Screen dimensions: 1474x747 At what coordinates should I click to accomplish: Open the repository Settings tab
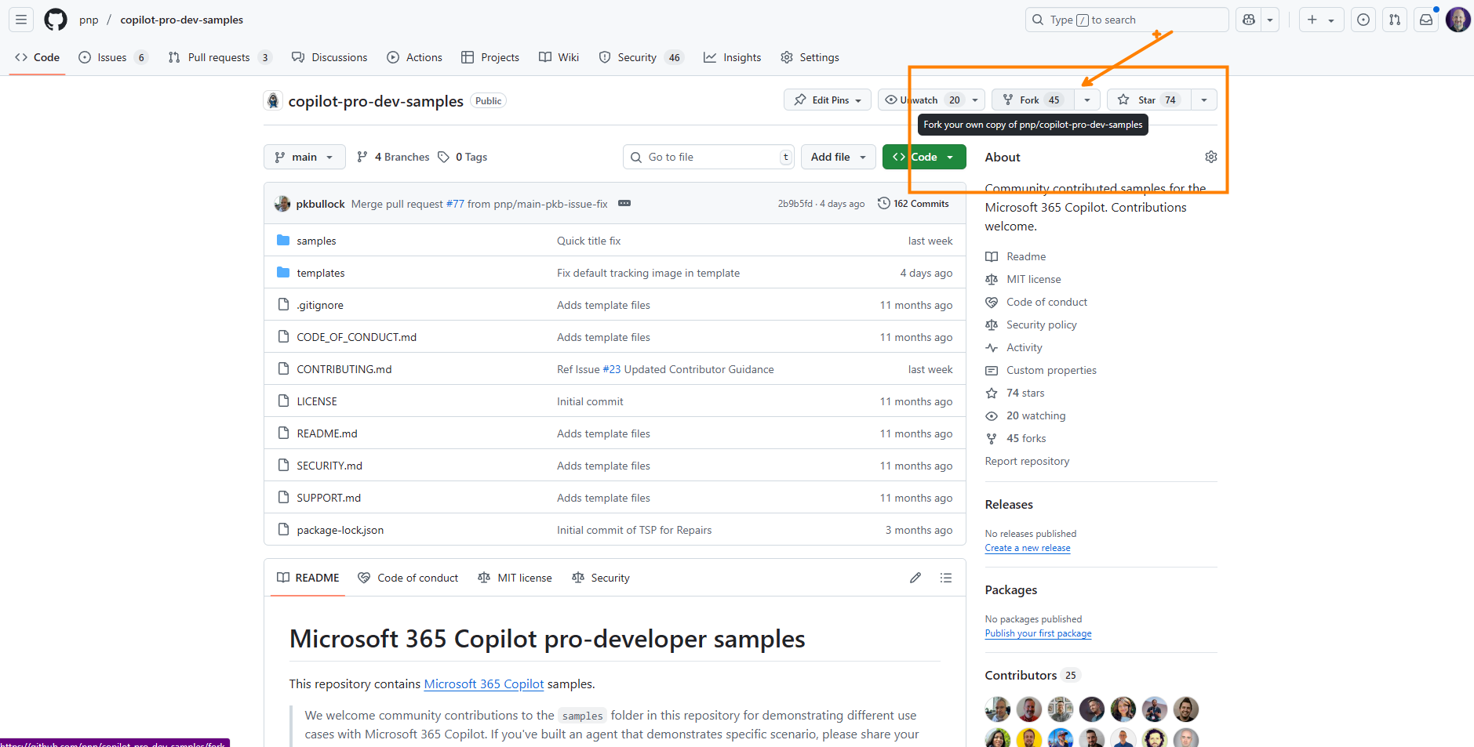point(810,57)
